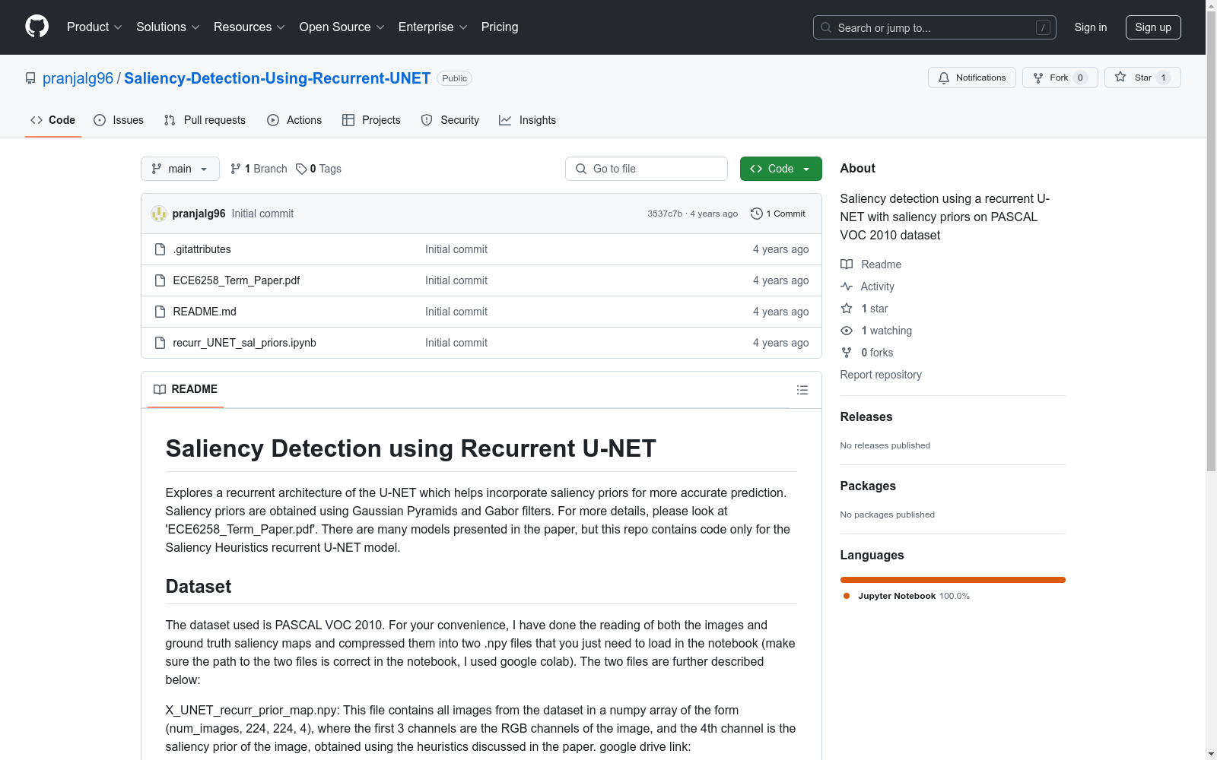Click the pranjalg96 avatar in commit bar

[x=159, y=214]
